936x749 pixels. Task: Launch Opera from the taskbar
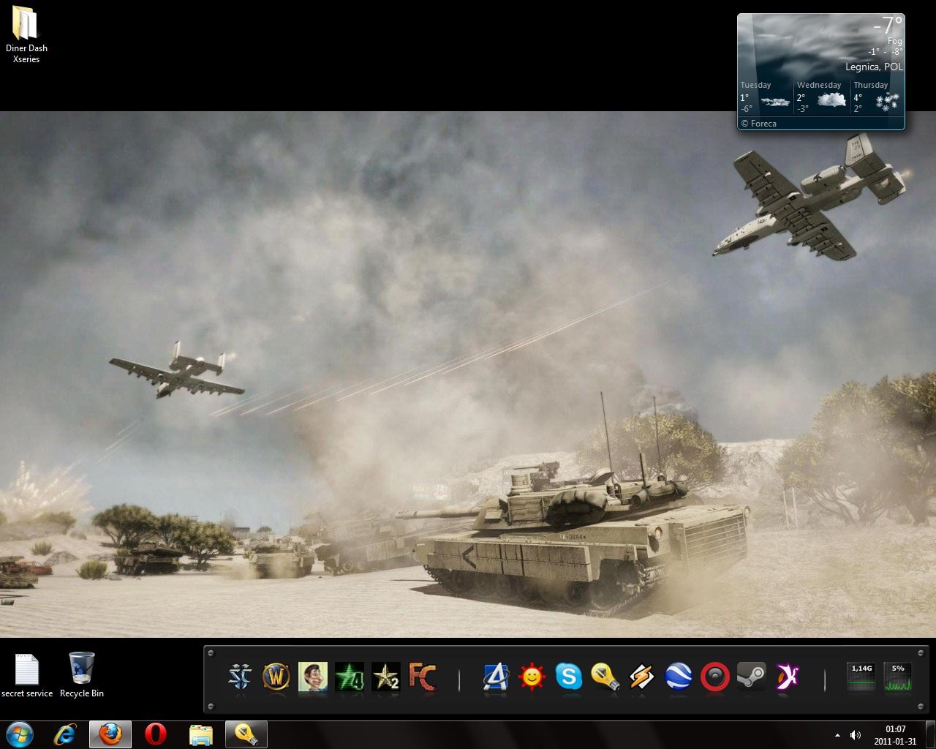point(155,734)
